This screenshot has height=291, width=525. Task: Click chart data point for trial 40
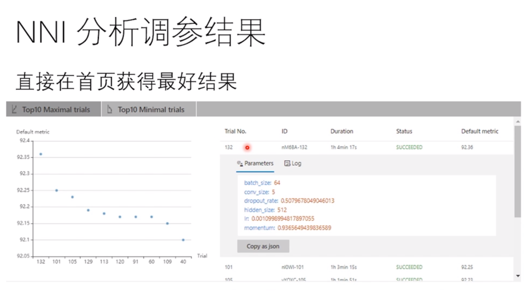tap(183, 240)
